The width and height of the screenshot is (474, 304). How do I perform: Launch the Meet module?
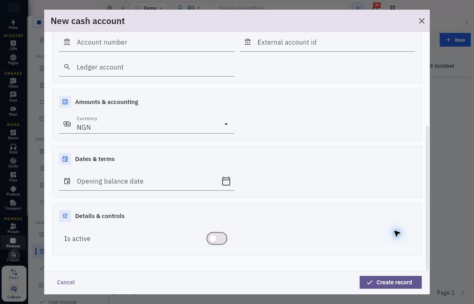click(13, 111)
